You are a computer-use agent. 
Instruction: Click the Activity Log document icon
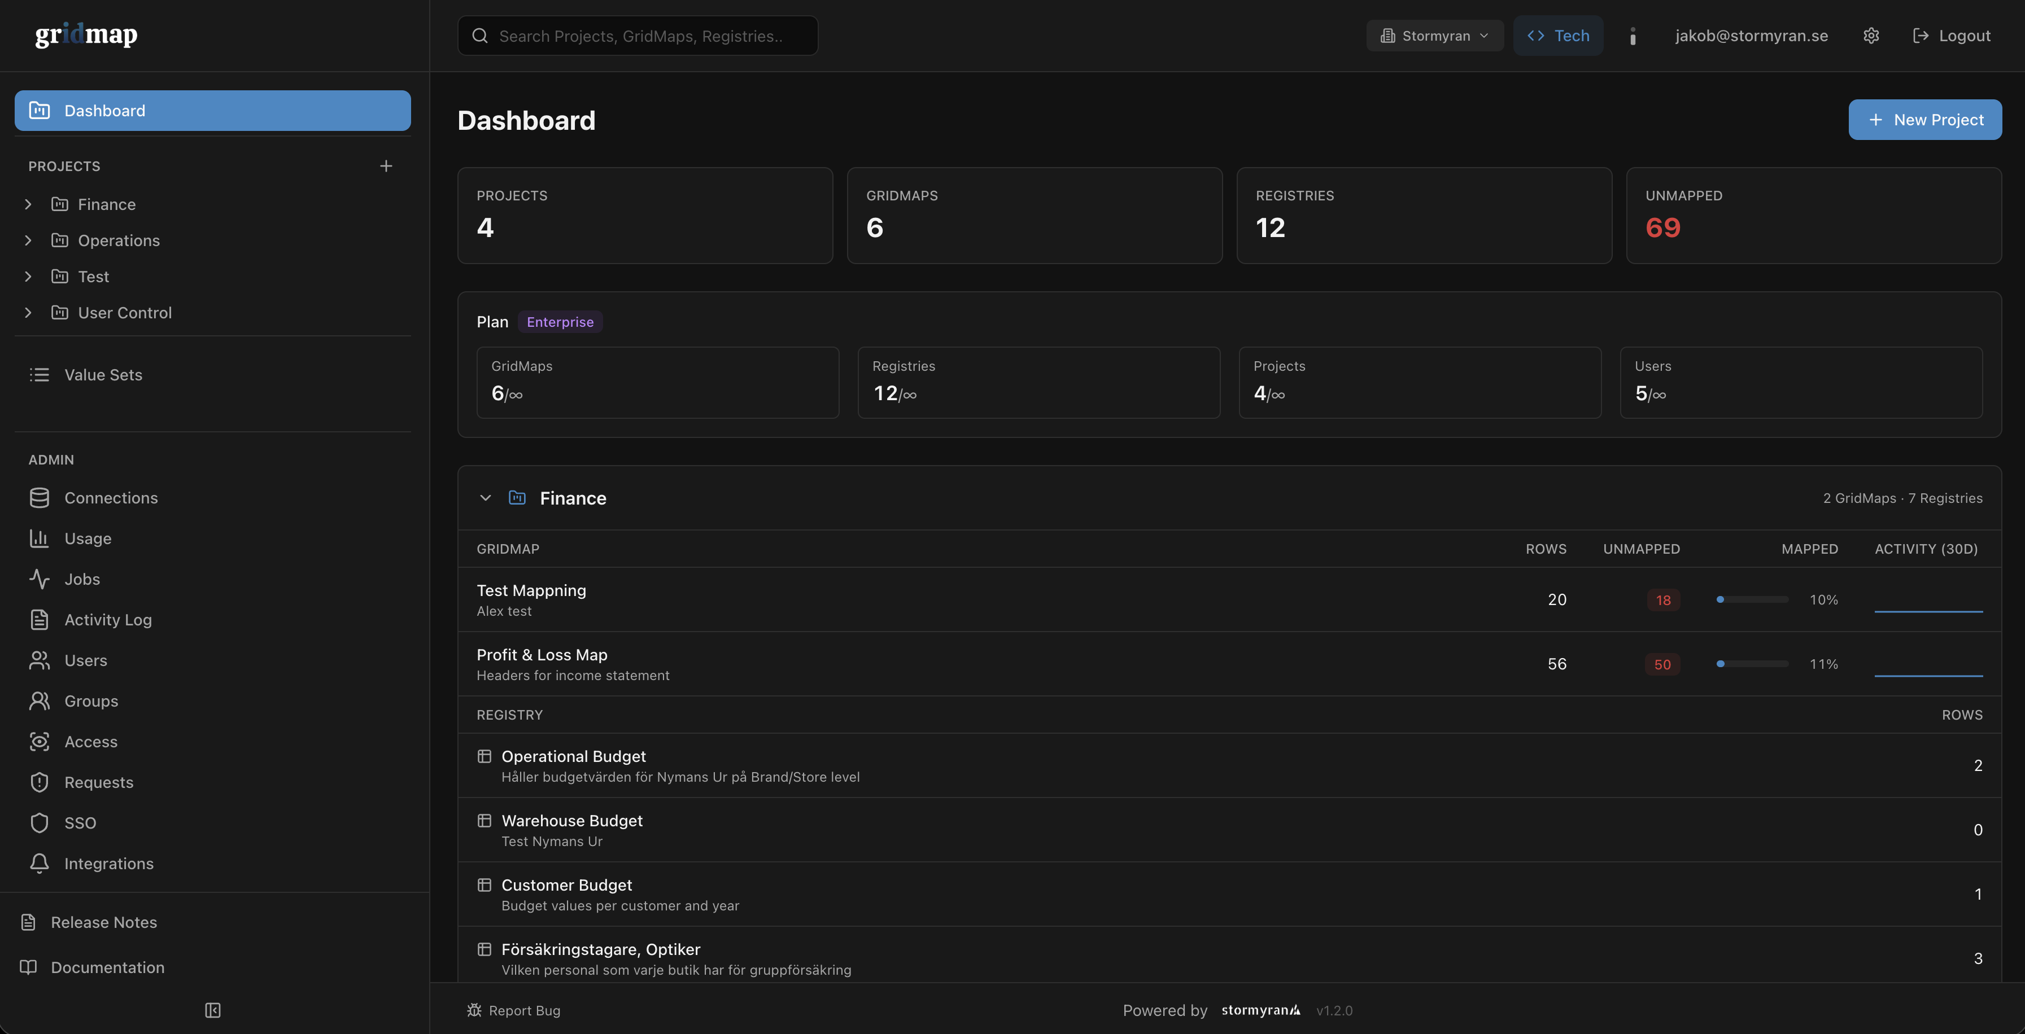pos(40,620)
